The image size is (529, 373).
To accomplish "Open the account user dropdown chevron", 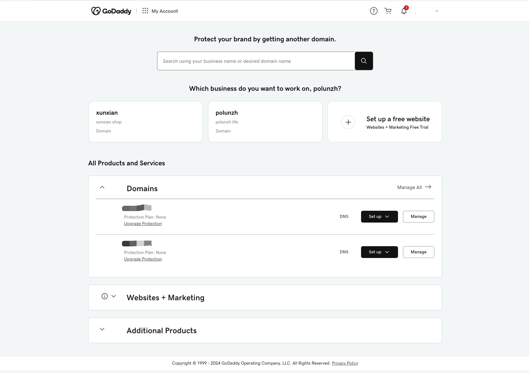I will [x=436, y=11].
